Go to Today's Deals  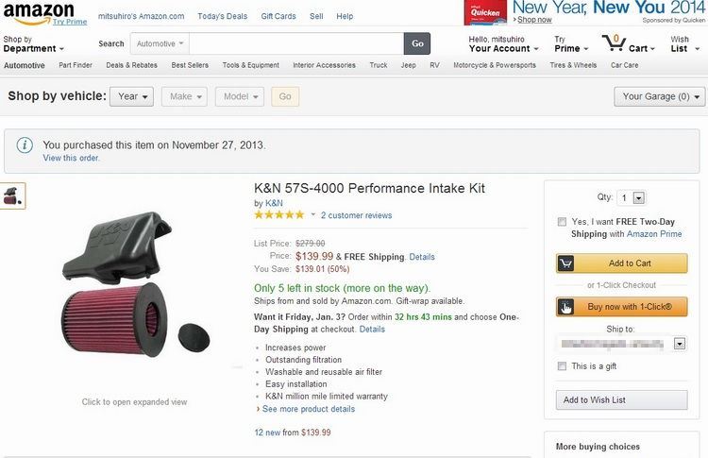222,16
